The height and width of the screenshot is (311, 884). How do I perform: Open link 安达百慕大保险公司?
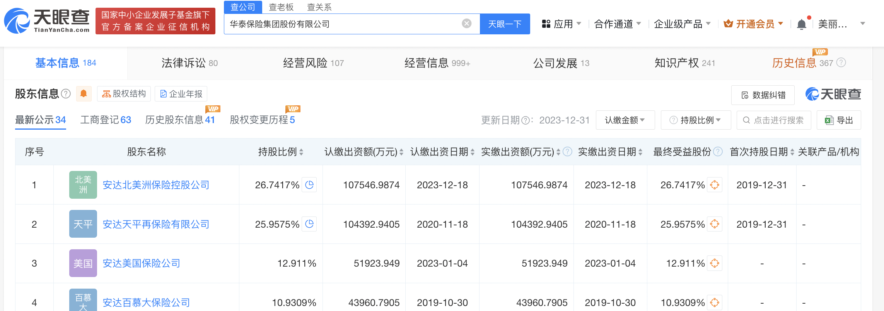coord(146,303)
